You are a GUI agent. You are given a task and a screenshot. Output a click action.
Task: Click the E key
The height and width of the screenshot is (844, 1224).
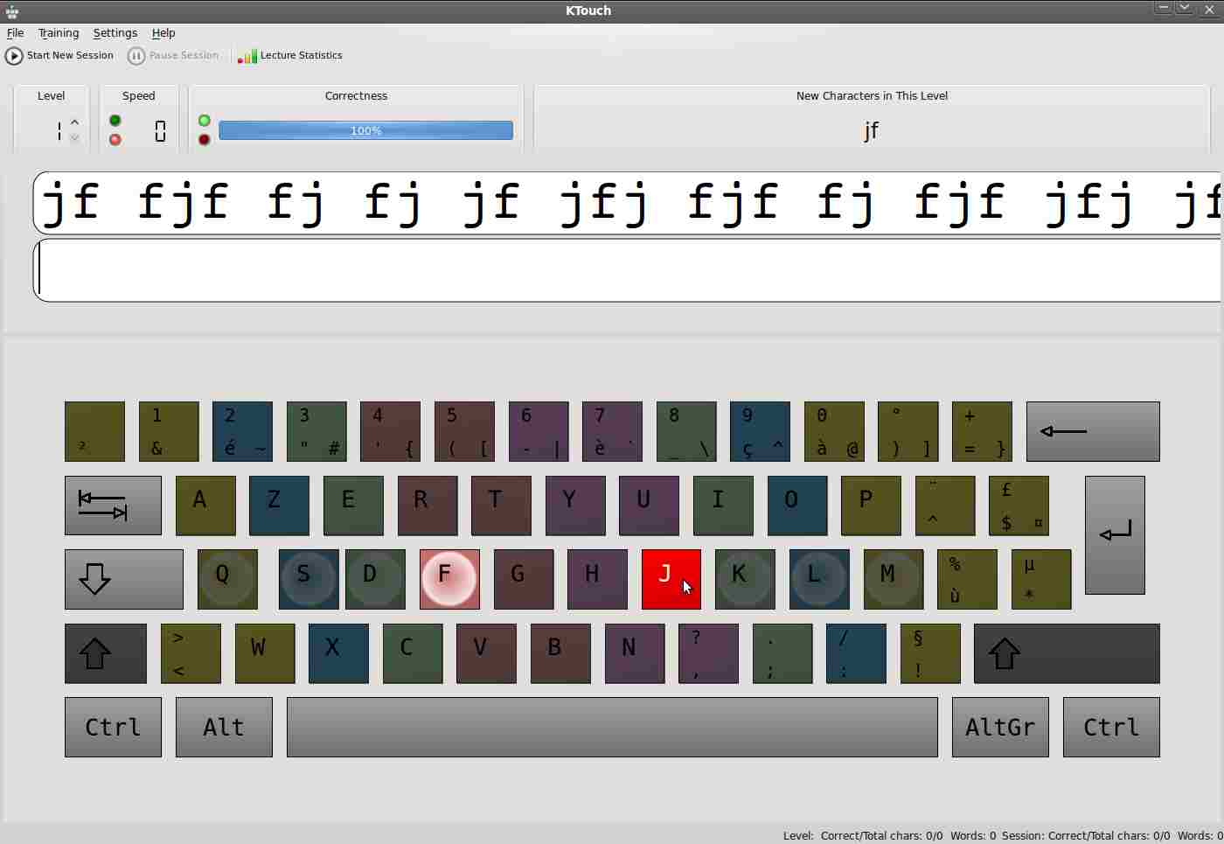(353, 506)
